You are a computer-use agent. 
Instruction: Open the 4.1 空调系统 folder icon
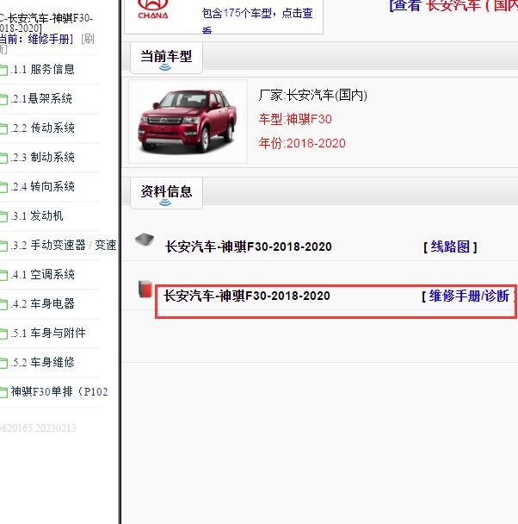3,276
